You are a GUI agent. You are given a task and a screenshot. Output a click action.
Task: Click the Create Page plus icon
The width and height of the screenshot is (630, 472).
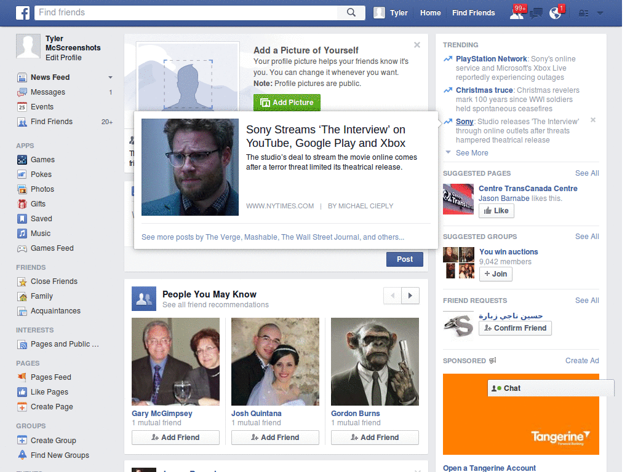point(22,407)
